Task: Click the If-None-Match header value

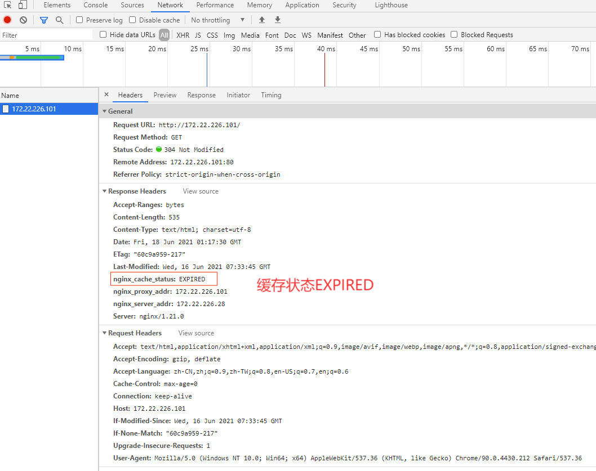Action: pyautogui.click(x=192, y=433)
